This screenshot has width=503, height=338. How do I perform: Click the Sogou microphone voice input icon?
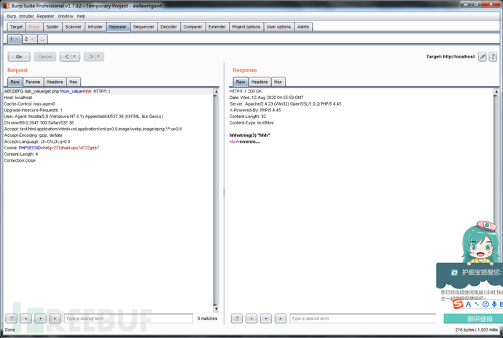(494, 304)
